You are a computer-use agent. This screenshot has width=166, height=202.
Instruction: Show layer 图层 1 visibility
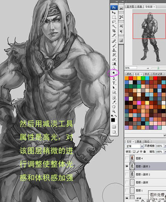click(x=127, y=191)
